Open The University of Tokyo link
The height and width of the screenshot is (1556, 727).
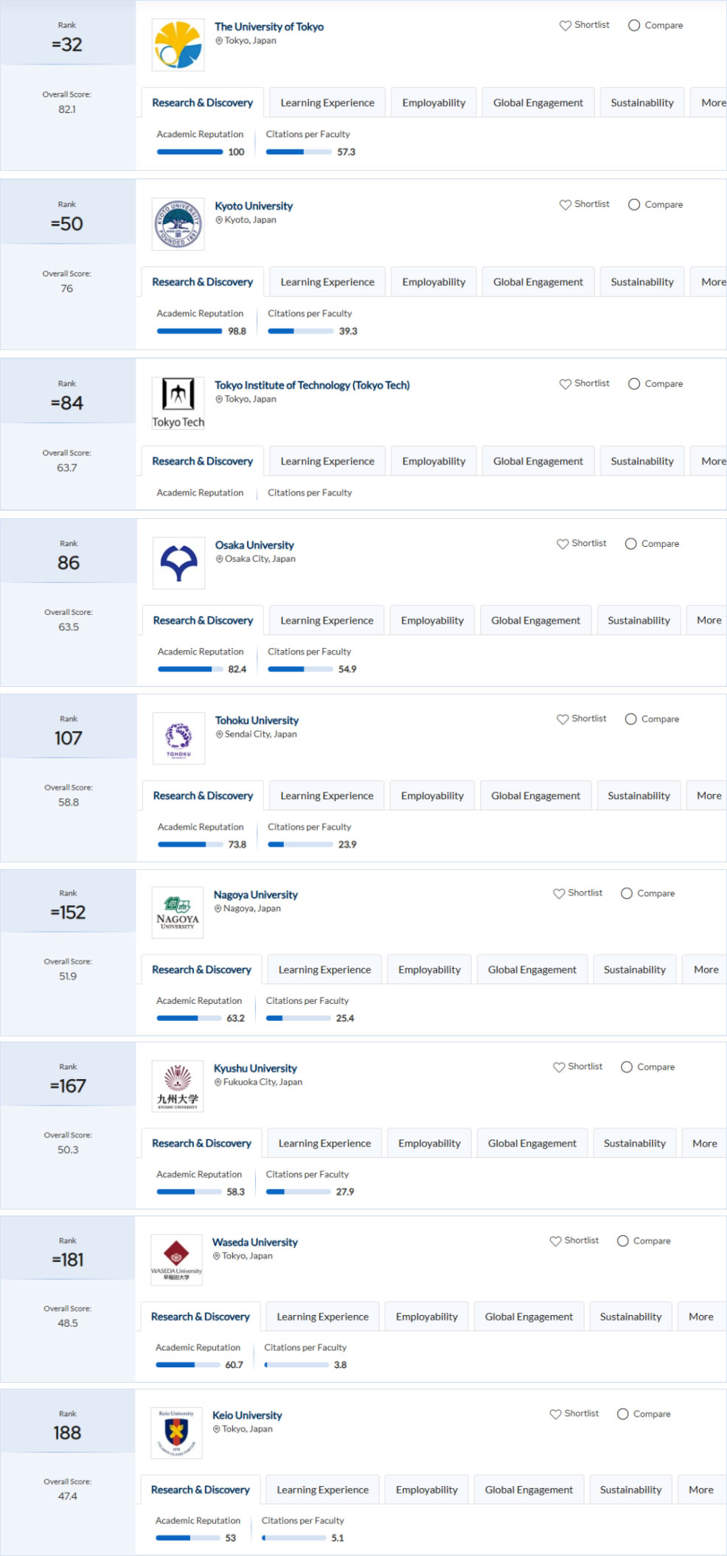(x=269, y=27)
